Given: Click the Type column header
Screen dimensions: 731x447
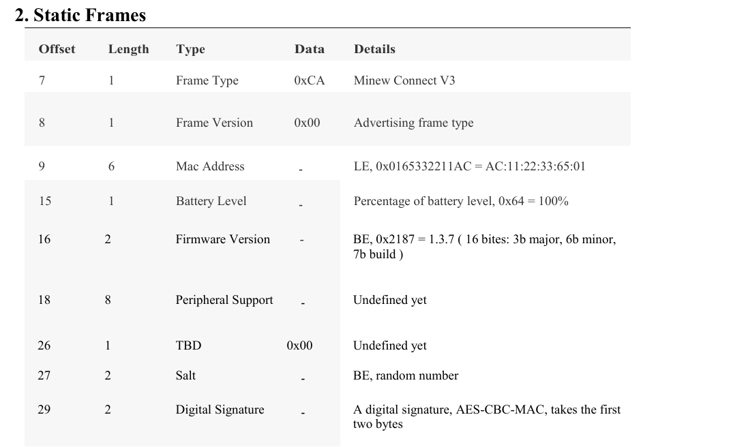Looking at the screenshot, I should [190, 49].
